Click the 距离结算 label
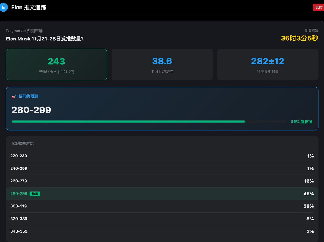 312,31
